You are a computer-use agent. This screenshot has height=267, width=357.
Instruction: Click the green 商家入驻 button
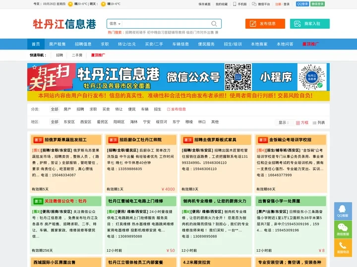pos(309,24)
